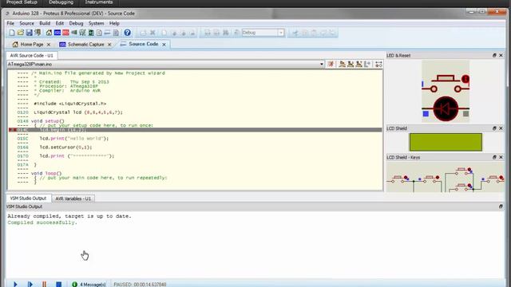
Task: Switch to the AVR Variables - U1 tab
Action: pos(73,199)
